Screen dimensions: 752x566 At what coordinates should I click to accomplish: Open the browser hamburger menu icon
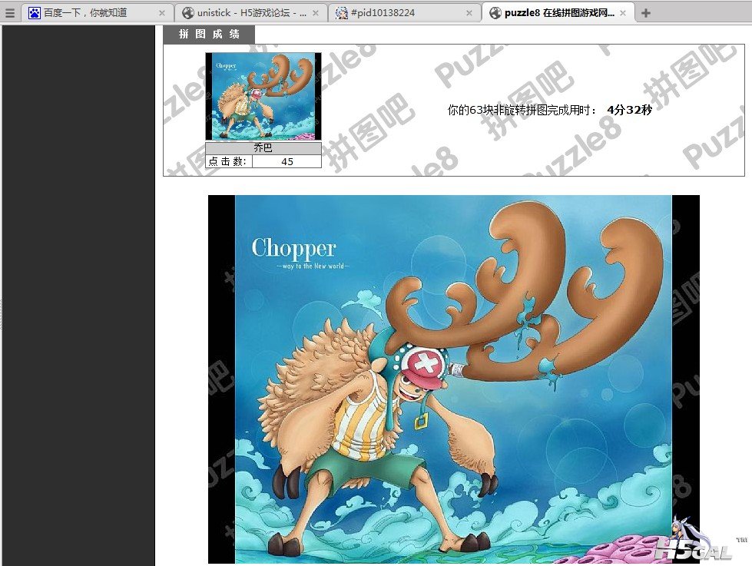[x=10, y=13]
